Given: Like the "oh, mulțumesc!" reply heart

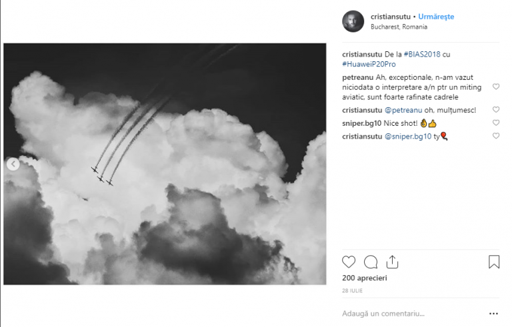Looking at the screenshot, I should click(496, 110).
